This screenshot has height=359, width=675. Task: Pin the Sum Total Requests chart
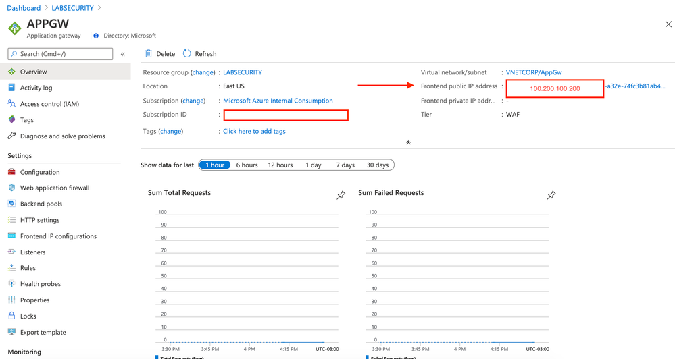(341, 195)
